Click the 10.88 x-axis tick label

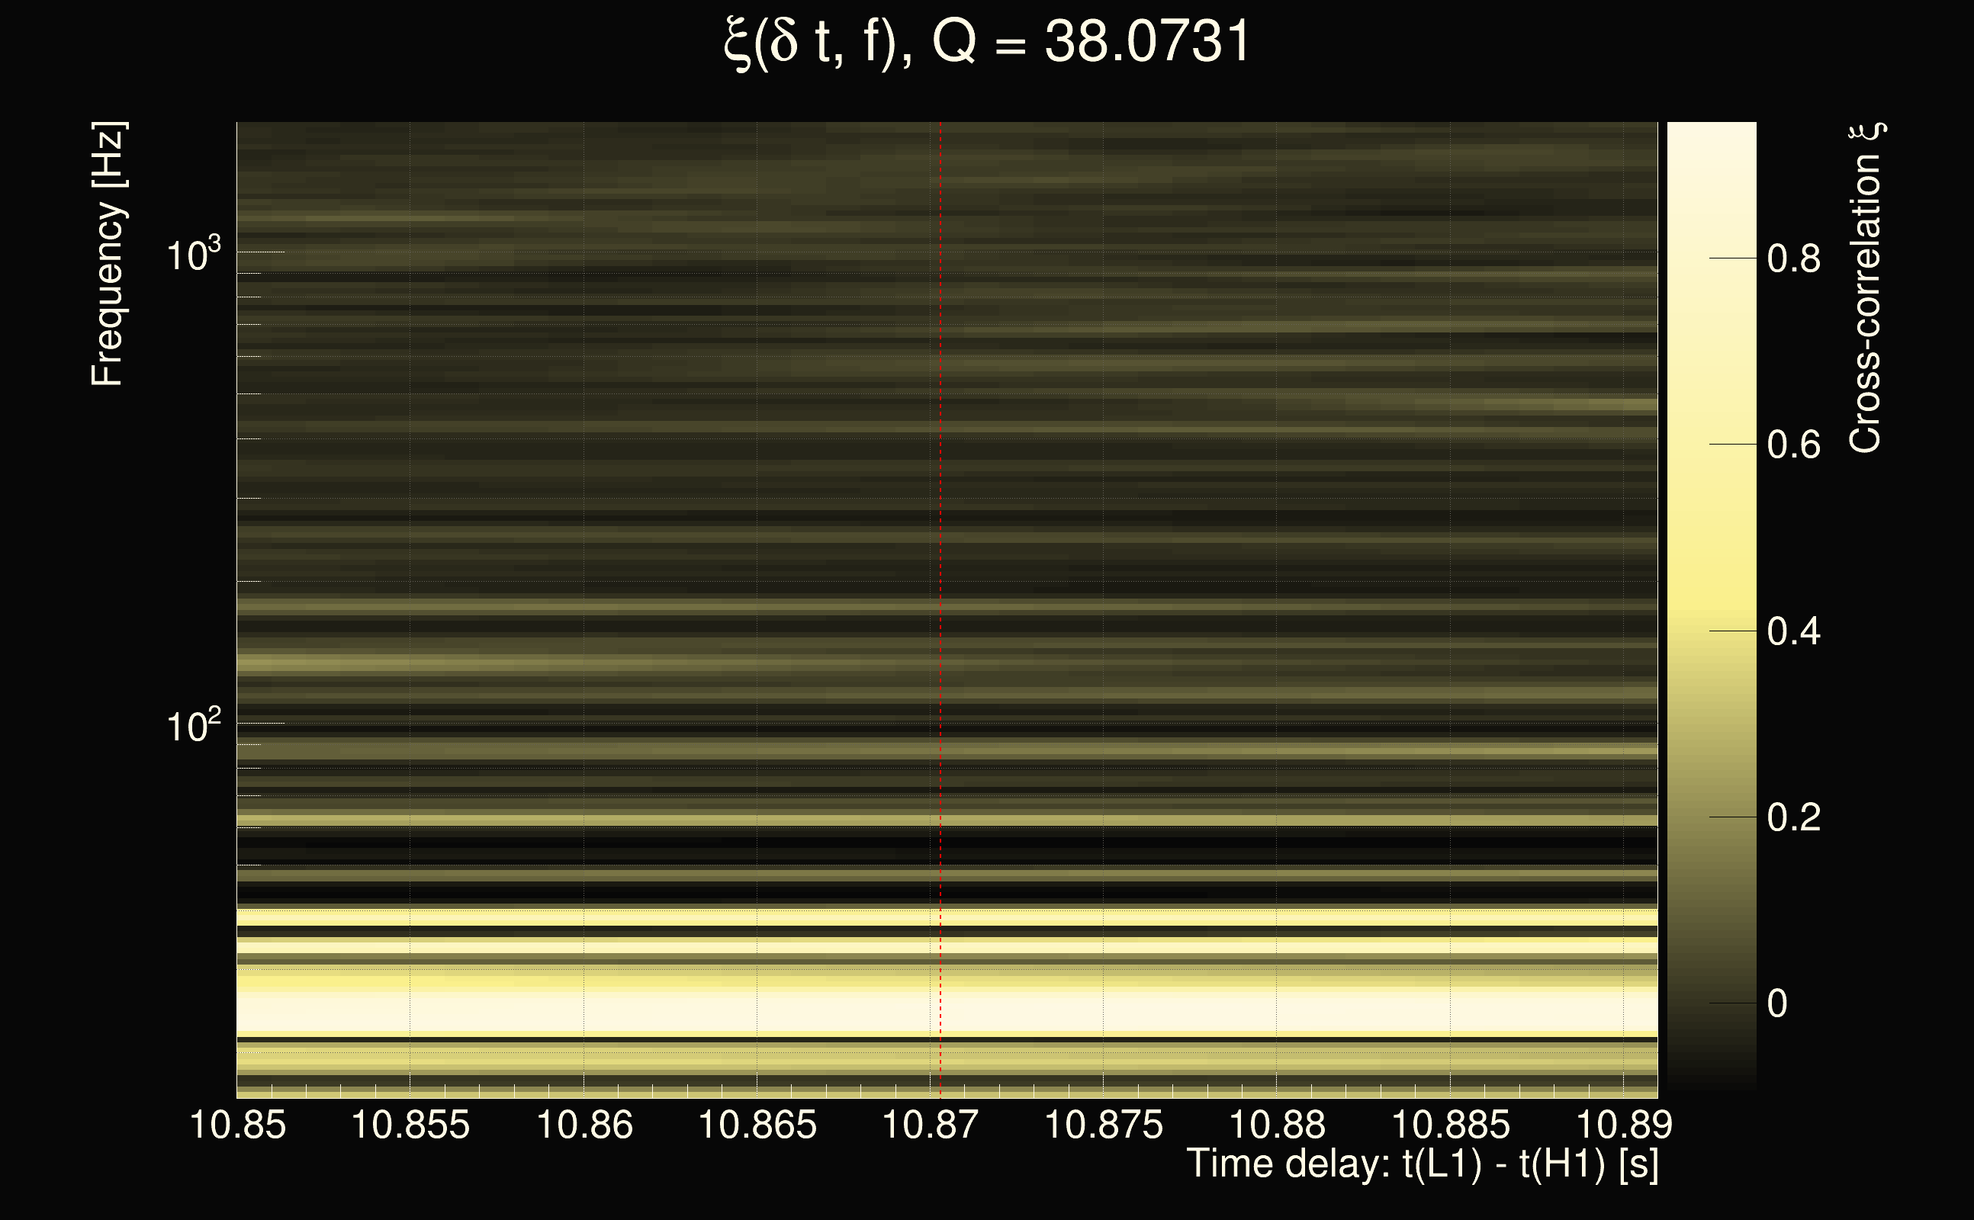[1277, 1125]
